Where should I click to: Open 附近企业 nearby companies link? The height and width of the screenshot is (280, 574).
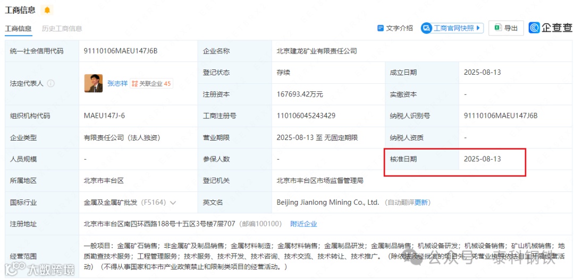tap(303, 224)
